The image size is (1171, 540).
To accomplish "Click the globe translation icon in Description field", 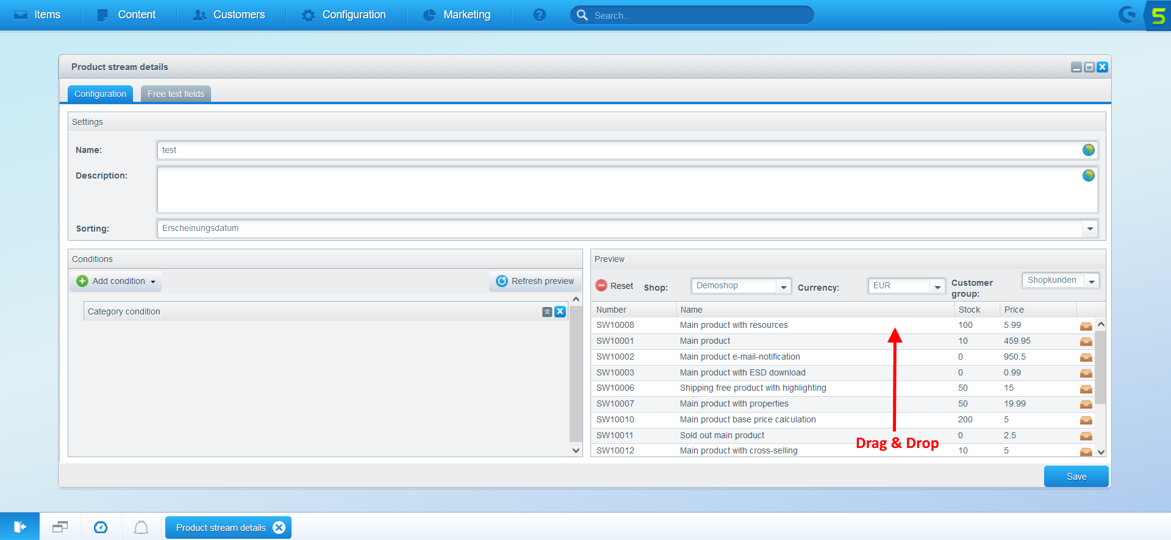I will tap(1088, 176).
